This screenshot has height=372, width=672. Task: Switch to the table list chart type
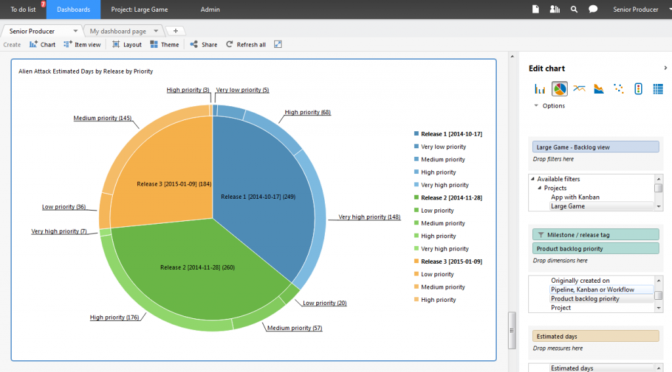(x=658, y=89)
